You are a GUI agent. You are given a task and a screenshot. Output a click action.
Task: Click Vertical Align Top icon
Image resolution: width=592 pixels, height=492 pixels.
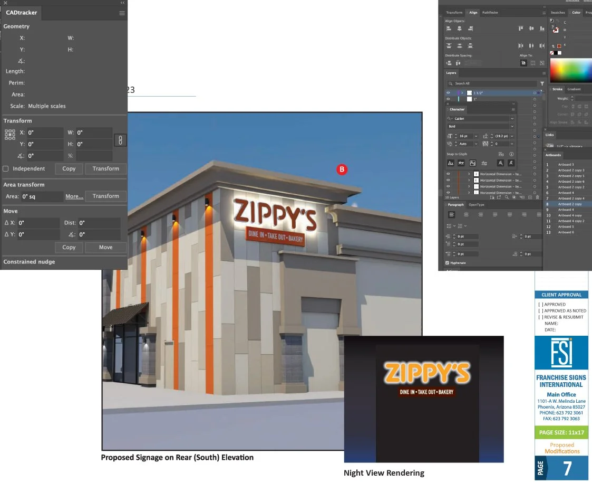521,29
